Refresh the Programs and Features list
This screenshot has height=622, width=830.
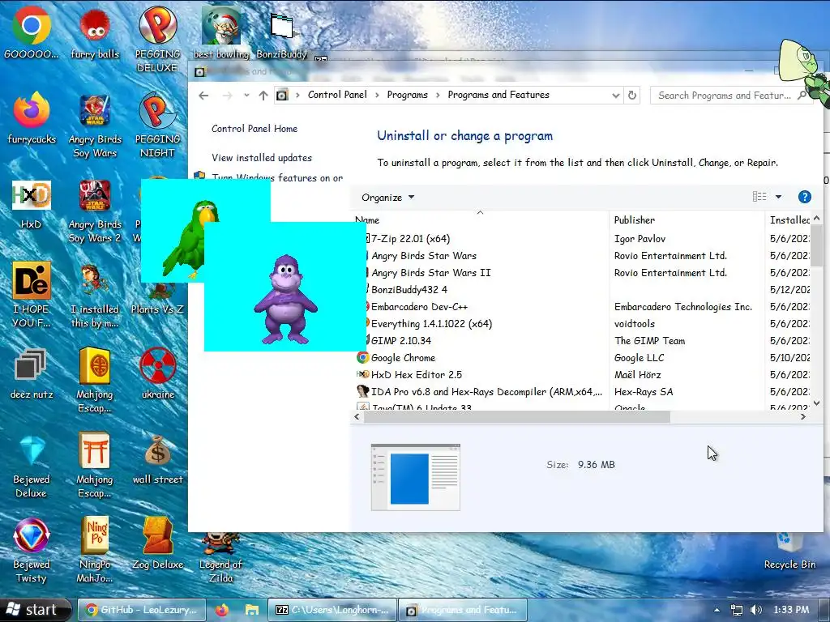pos(632,96)
